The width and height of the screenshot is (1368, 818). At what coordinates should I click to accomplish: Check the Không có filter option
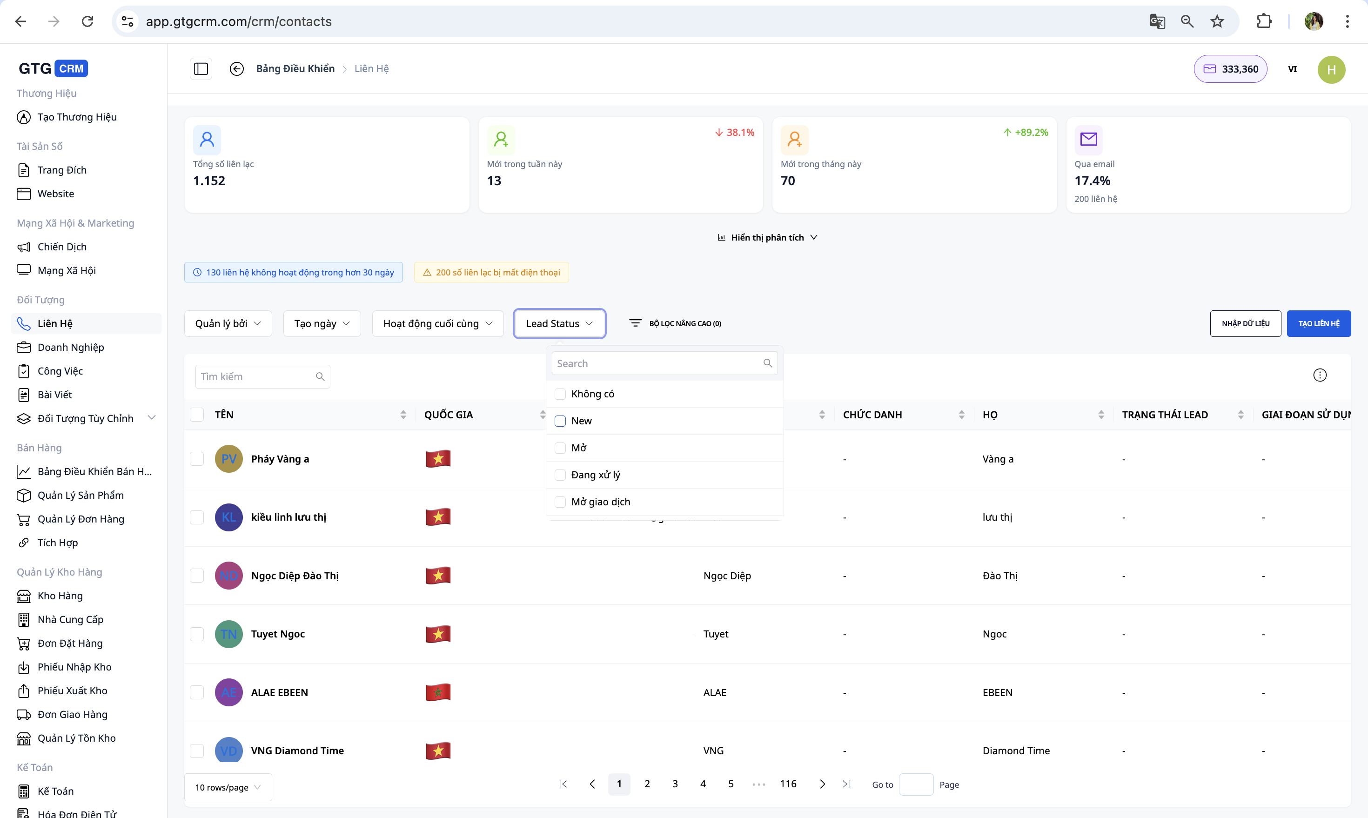click(x=560, y=394)
